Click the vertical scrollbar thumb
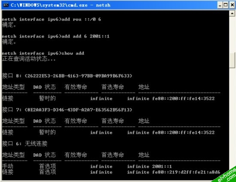This screenshot has height=182, width=236. coord(232,60)
